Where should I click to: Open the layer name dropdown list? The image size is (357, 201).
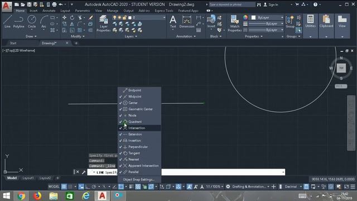click(164, 17)
